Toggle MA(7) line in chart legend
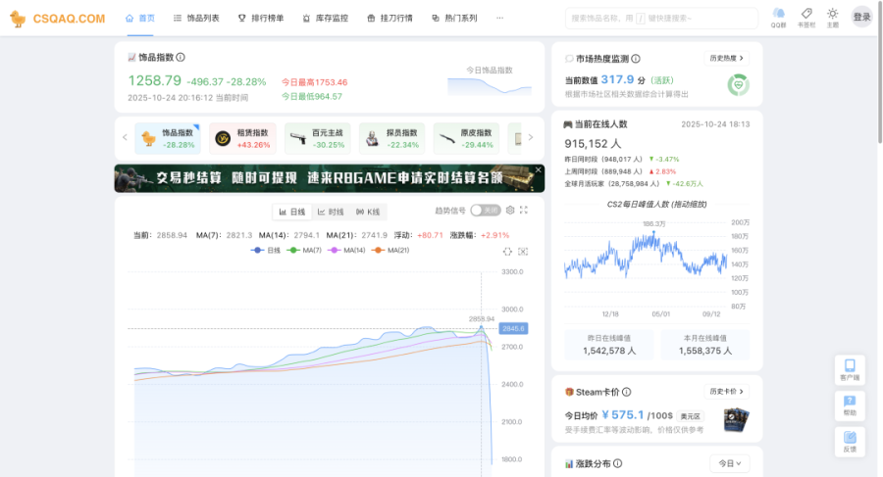883x477 pixels. (x=305, y=251)
